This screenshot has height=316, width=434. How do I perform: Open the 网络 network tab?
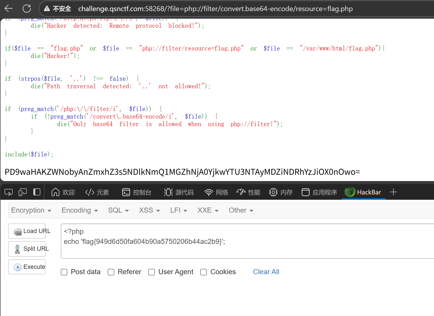pos(216,192)
